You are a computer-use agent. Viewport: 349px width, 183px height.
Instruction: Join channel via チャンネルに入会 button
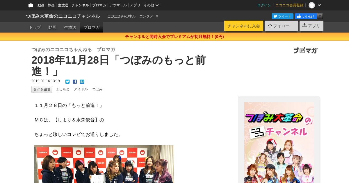click(244, 26)
